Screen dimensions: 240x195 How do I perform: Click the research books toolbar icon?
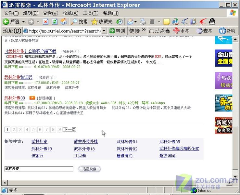194,21
